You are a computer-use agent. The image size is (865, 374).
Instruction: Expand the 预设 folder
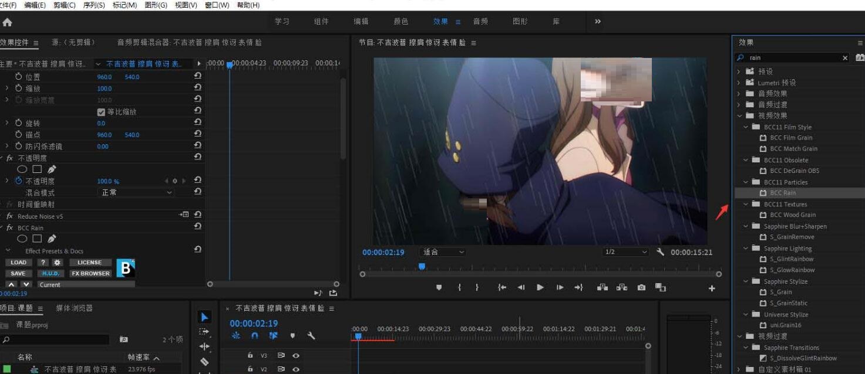[x=739, y=72]
